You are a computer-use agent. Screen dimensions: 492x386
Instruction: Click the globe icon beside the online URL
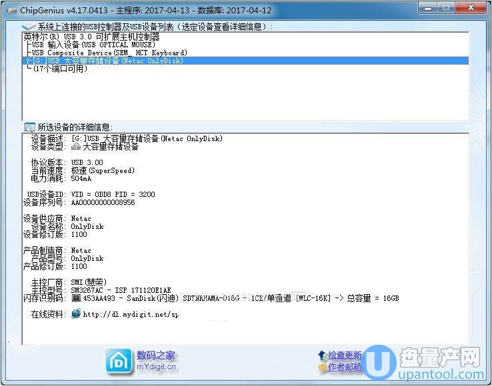tap(76, 313)
